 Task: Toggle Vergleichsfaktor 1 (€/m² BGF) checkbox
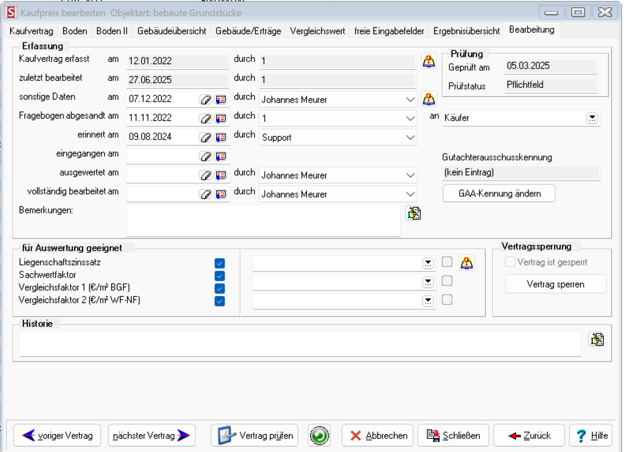click(219, 289)
